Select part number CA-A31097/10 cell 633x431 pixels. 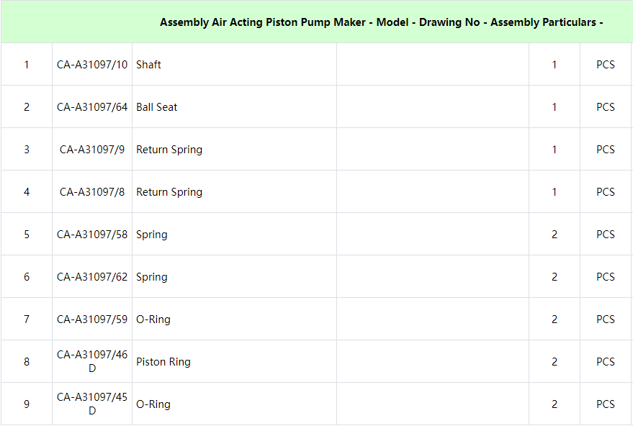pos(92,65)
